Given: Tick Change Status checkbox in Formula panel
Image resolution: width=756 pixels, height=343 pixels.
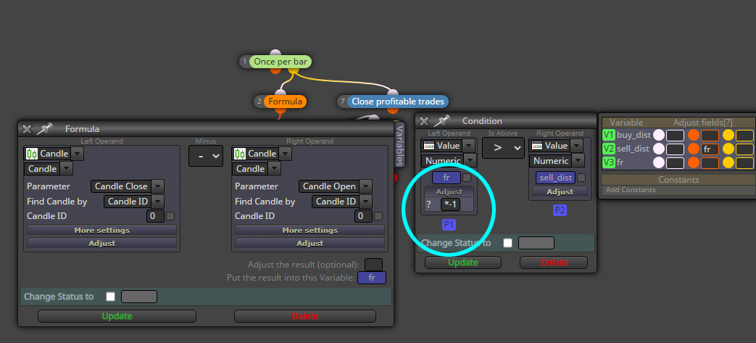Looking at the screenshot, I should (x=110, y=296).
